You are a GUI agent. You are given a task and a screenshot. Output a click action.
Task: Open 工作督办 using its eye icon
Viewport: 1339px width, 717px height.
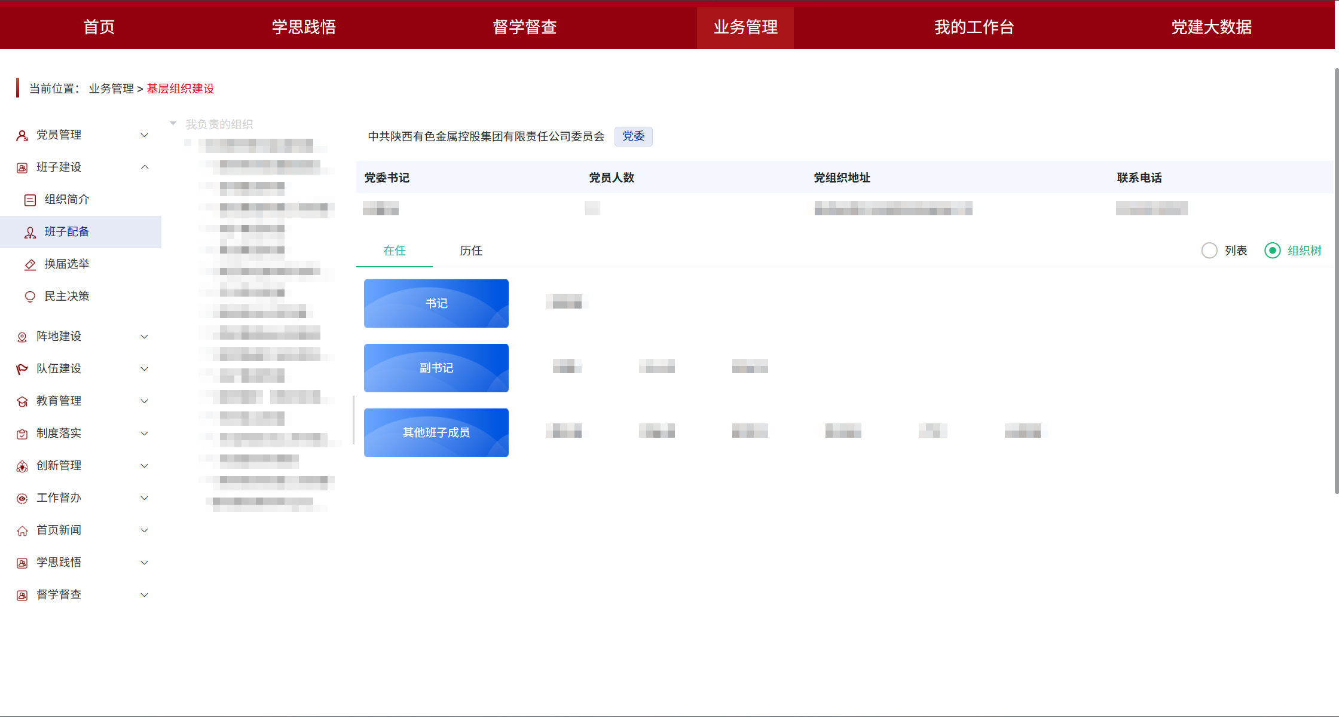[22, 498]
